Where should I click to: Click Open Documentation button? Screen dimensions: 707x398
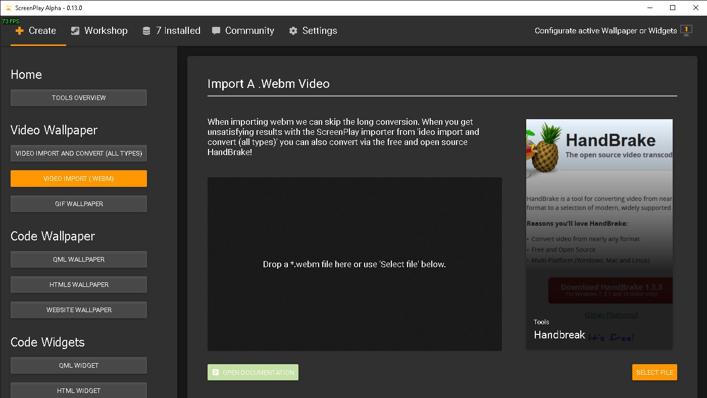pyautogui.click(x=253, y=372)
